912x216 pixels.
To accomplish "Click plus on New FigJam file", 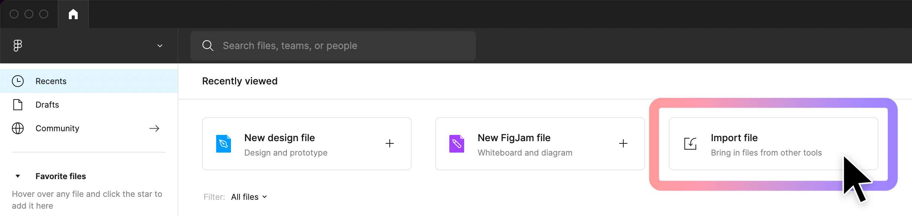I will (623, 143).
